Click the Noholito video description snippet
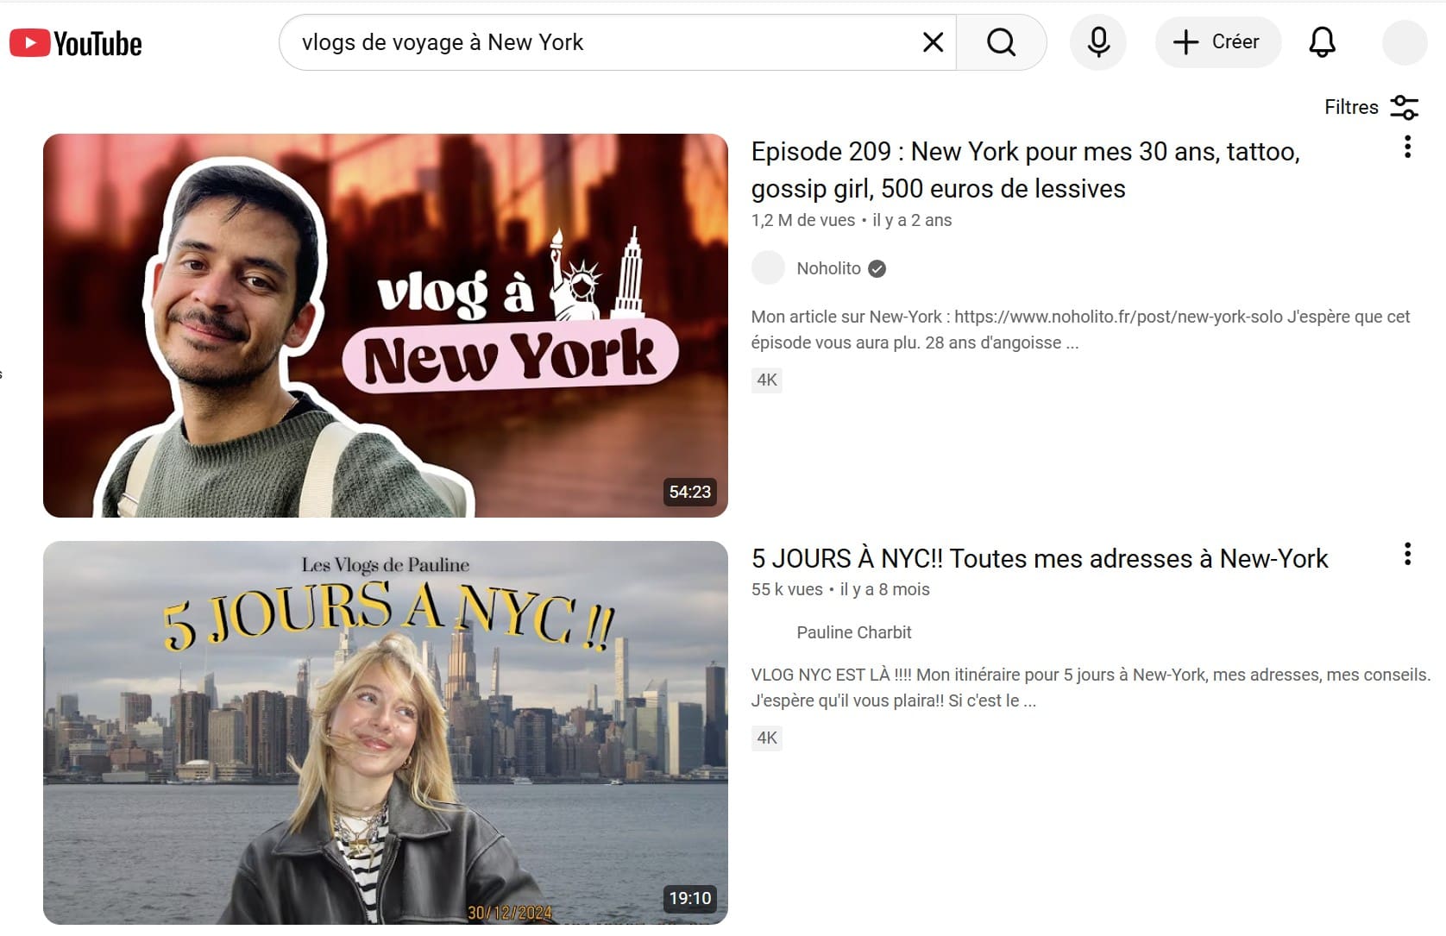Image resolution: width=1446 pixels, height=936 pixels. (x=1079, y=330)
